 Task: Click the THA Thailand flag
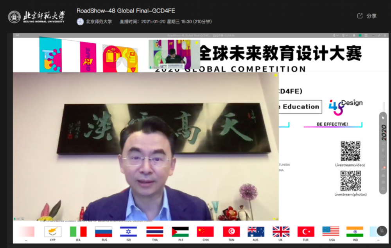pyautogui.click(x=155, y=232)
